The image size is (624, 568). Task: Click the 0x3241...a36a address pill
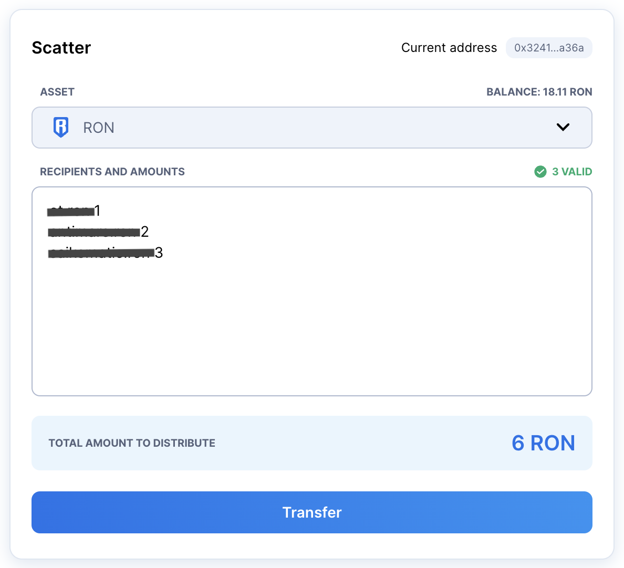coord(549,48)
